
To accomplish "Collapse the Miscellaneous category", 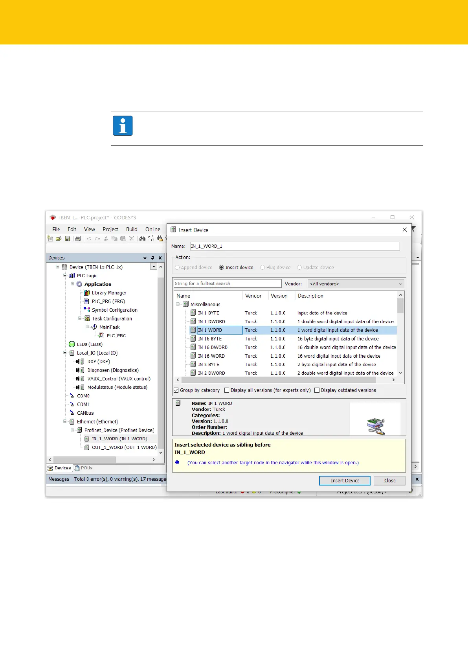I will click(x=178, y=304).
